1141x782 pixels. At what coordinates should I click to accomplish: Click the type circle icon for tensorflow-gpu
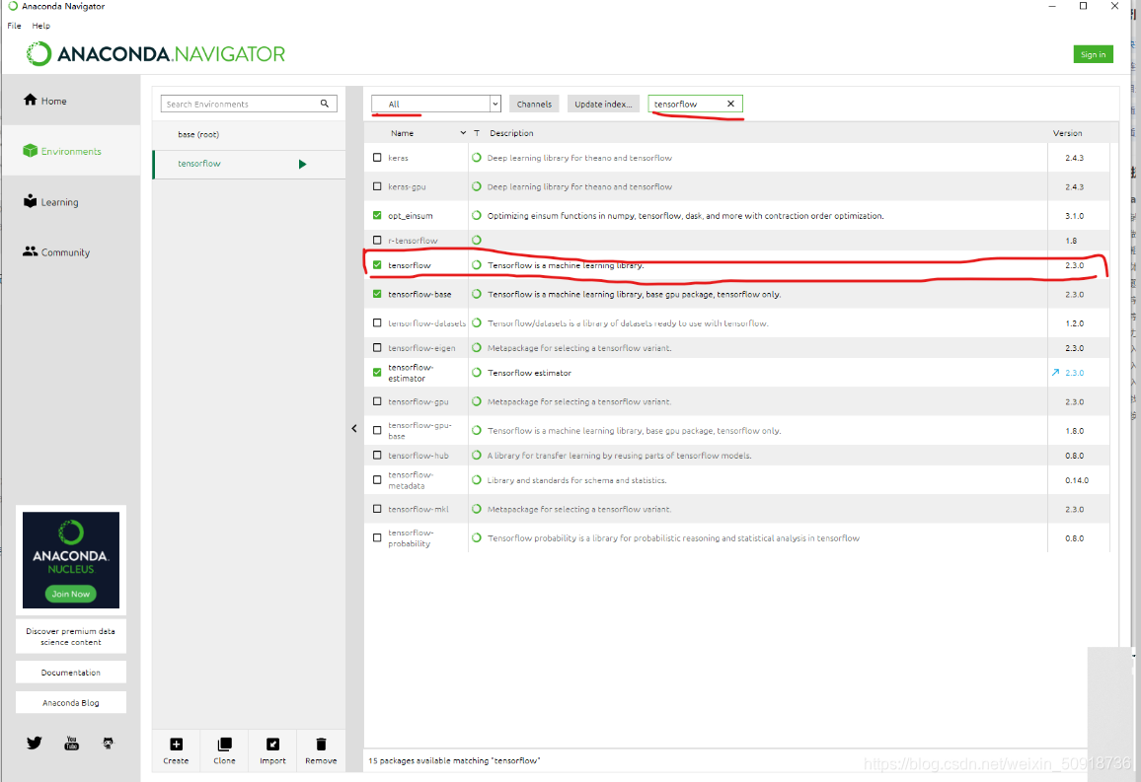(x=477, y=401)
